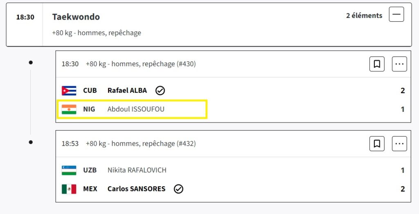Open the Taekwondo event heading
Image resolution: width=419 pixels, height=214 pixels.
pyautogui.click(x=76, y=17)
